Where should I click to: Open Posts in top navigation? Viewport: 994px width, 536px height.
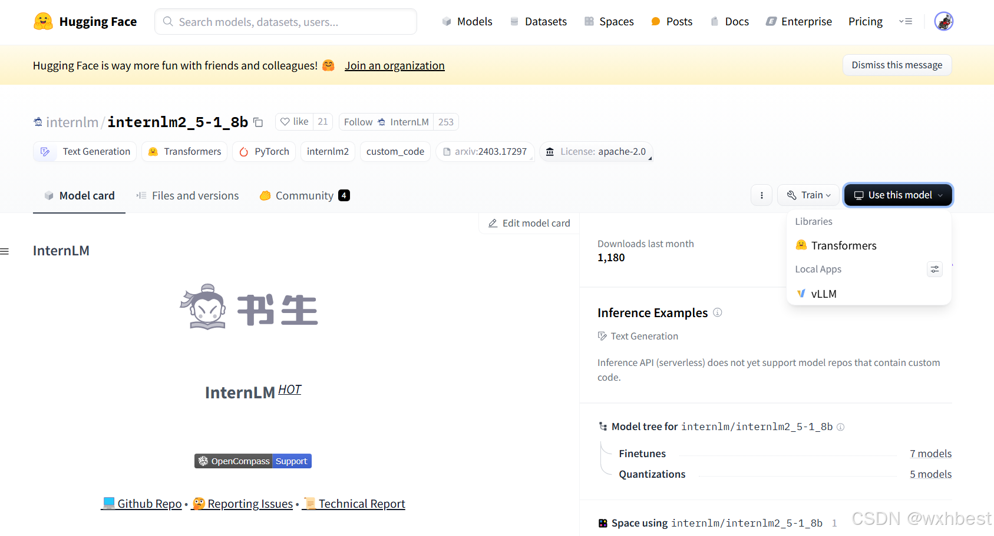(672, 22)
